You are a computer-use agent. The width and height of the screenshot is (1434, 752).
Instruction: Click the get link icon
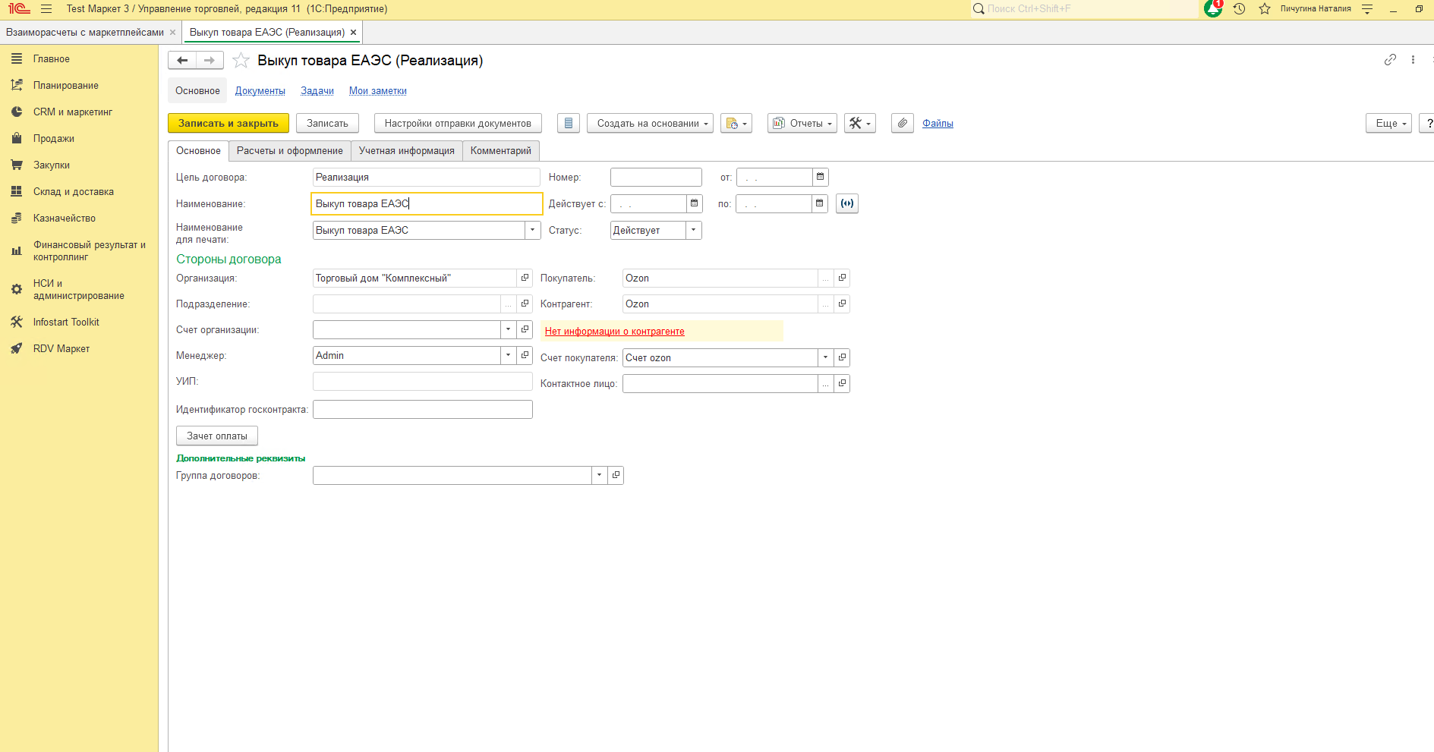(1390, 60)
